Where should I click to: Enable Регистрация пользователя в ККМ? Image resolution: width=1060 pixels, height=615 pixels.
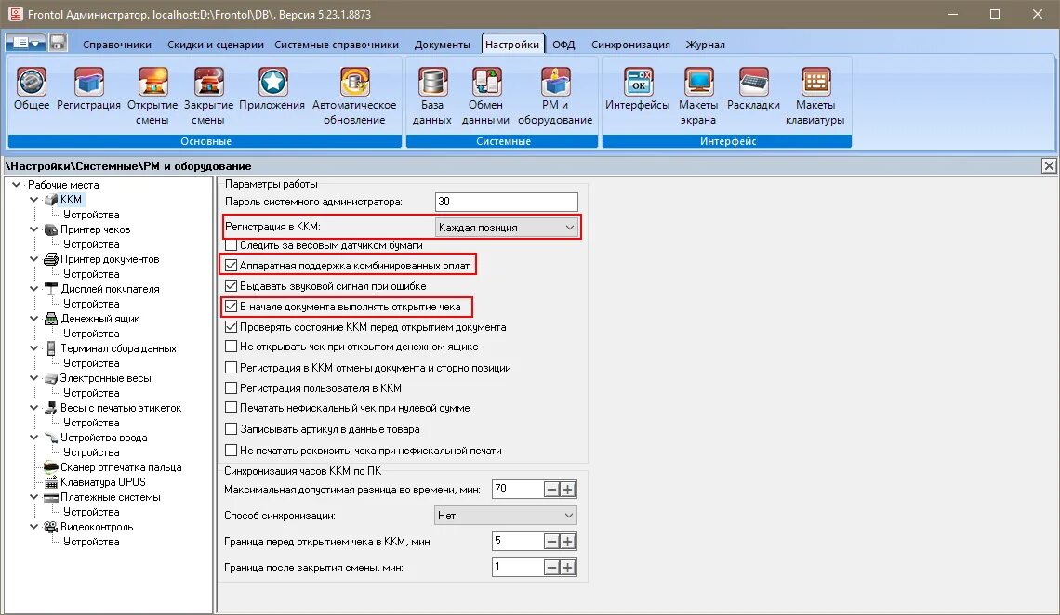pyautogui.click(x=231, y=388)
